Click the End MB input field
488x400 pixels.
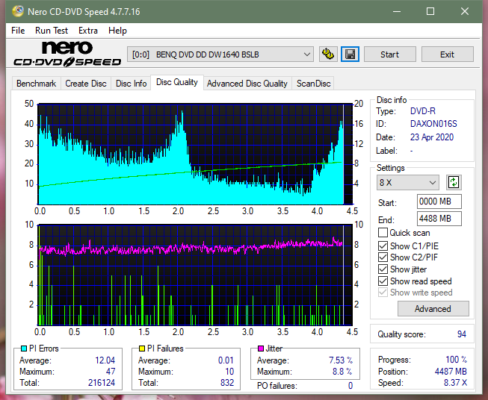click(439, 219)
